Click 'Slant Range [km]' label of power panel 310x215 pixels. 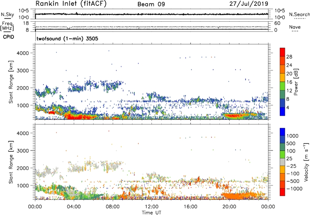click(x=10, y=82)
